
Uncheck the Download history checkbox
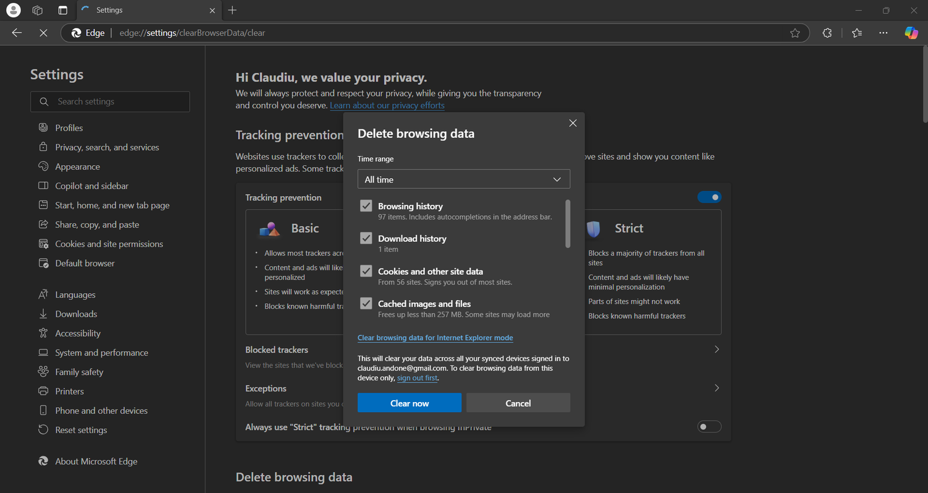click(x=366, y=238)
